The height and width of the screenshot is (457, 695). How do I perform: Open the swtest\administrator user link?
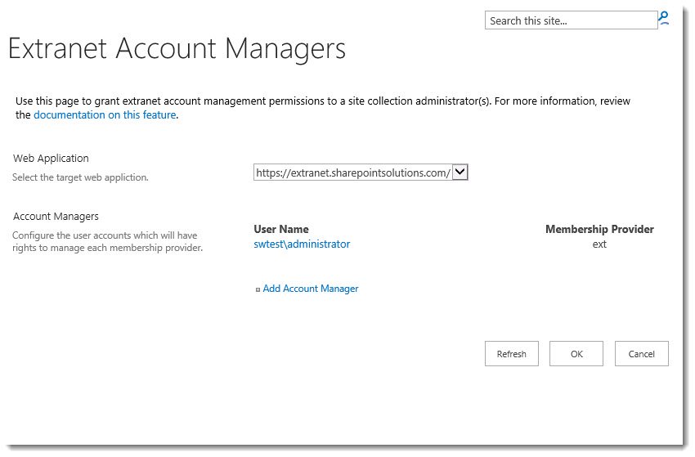pyautogui.click(x=302, y=244)
